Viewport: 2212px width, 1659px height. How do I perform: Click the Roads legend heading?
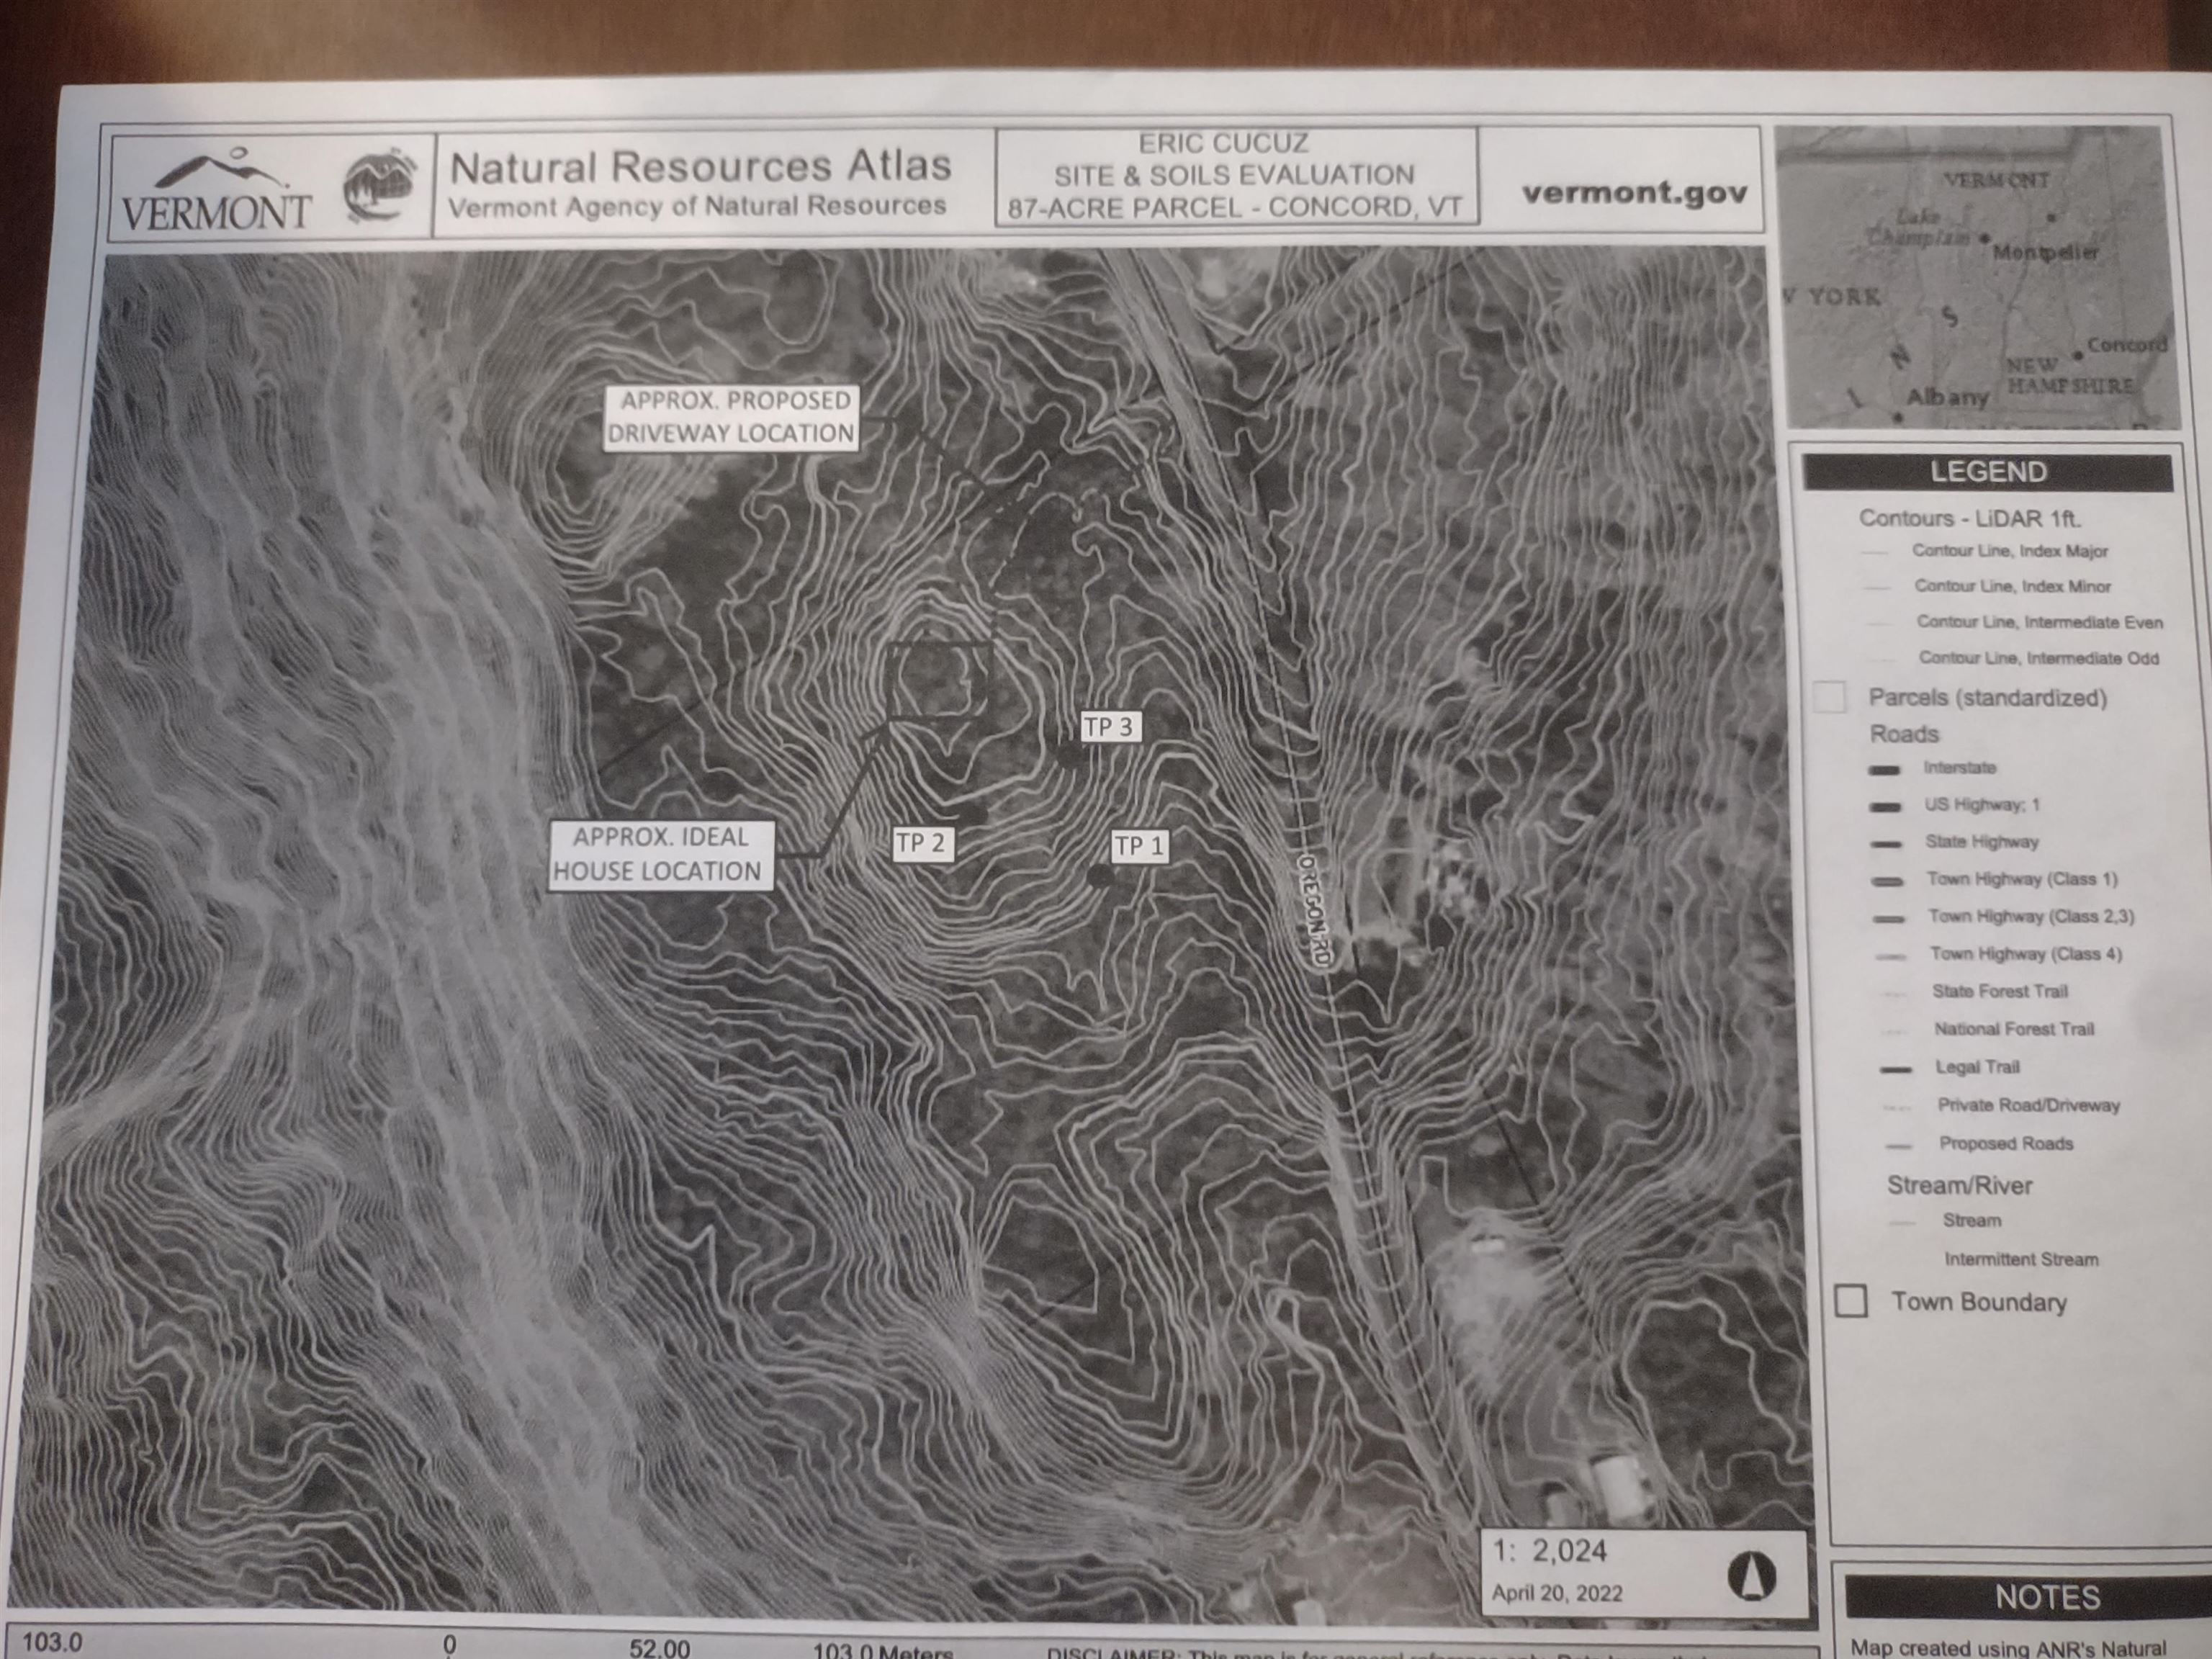(1904, 734)
